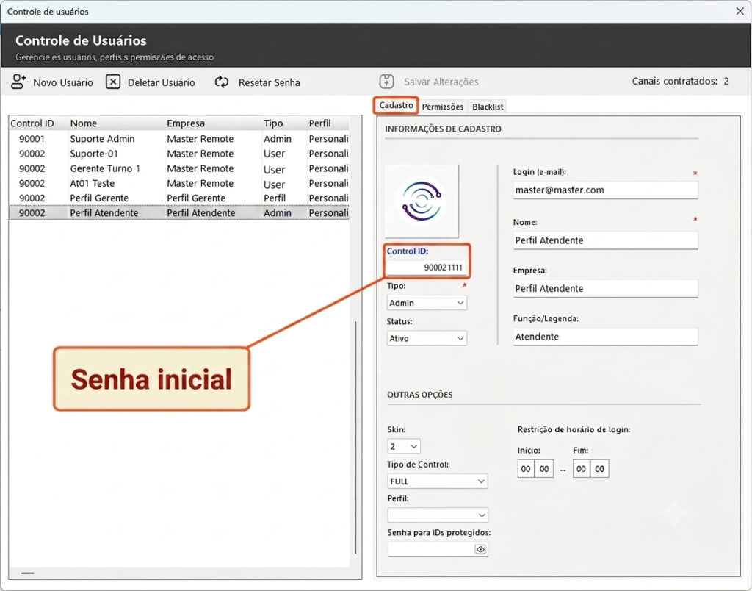Open the Tipo dropdown showing Admin
Image resolution: width=752 pixels, height=591 pixels.
point(427,303)
